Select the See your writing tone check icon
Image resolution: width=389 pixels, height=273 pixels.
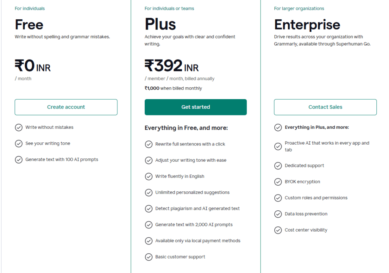click(x=19, y=144)
